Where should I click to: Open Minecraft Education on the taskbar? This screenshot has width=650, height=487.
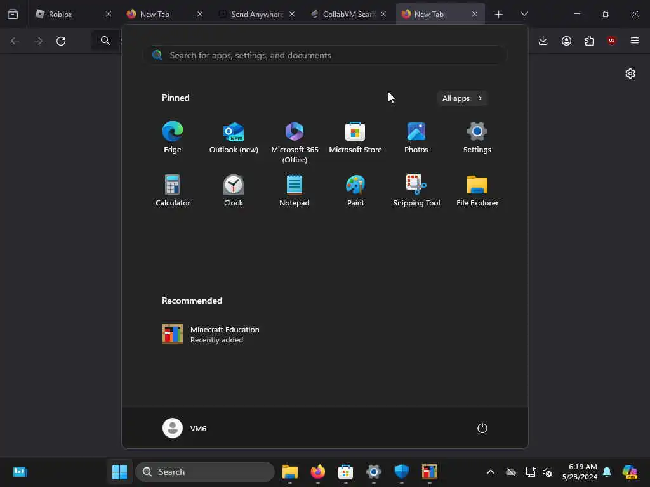click(430, 472)
